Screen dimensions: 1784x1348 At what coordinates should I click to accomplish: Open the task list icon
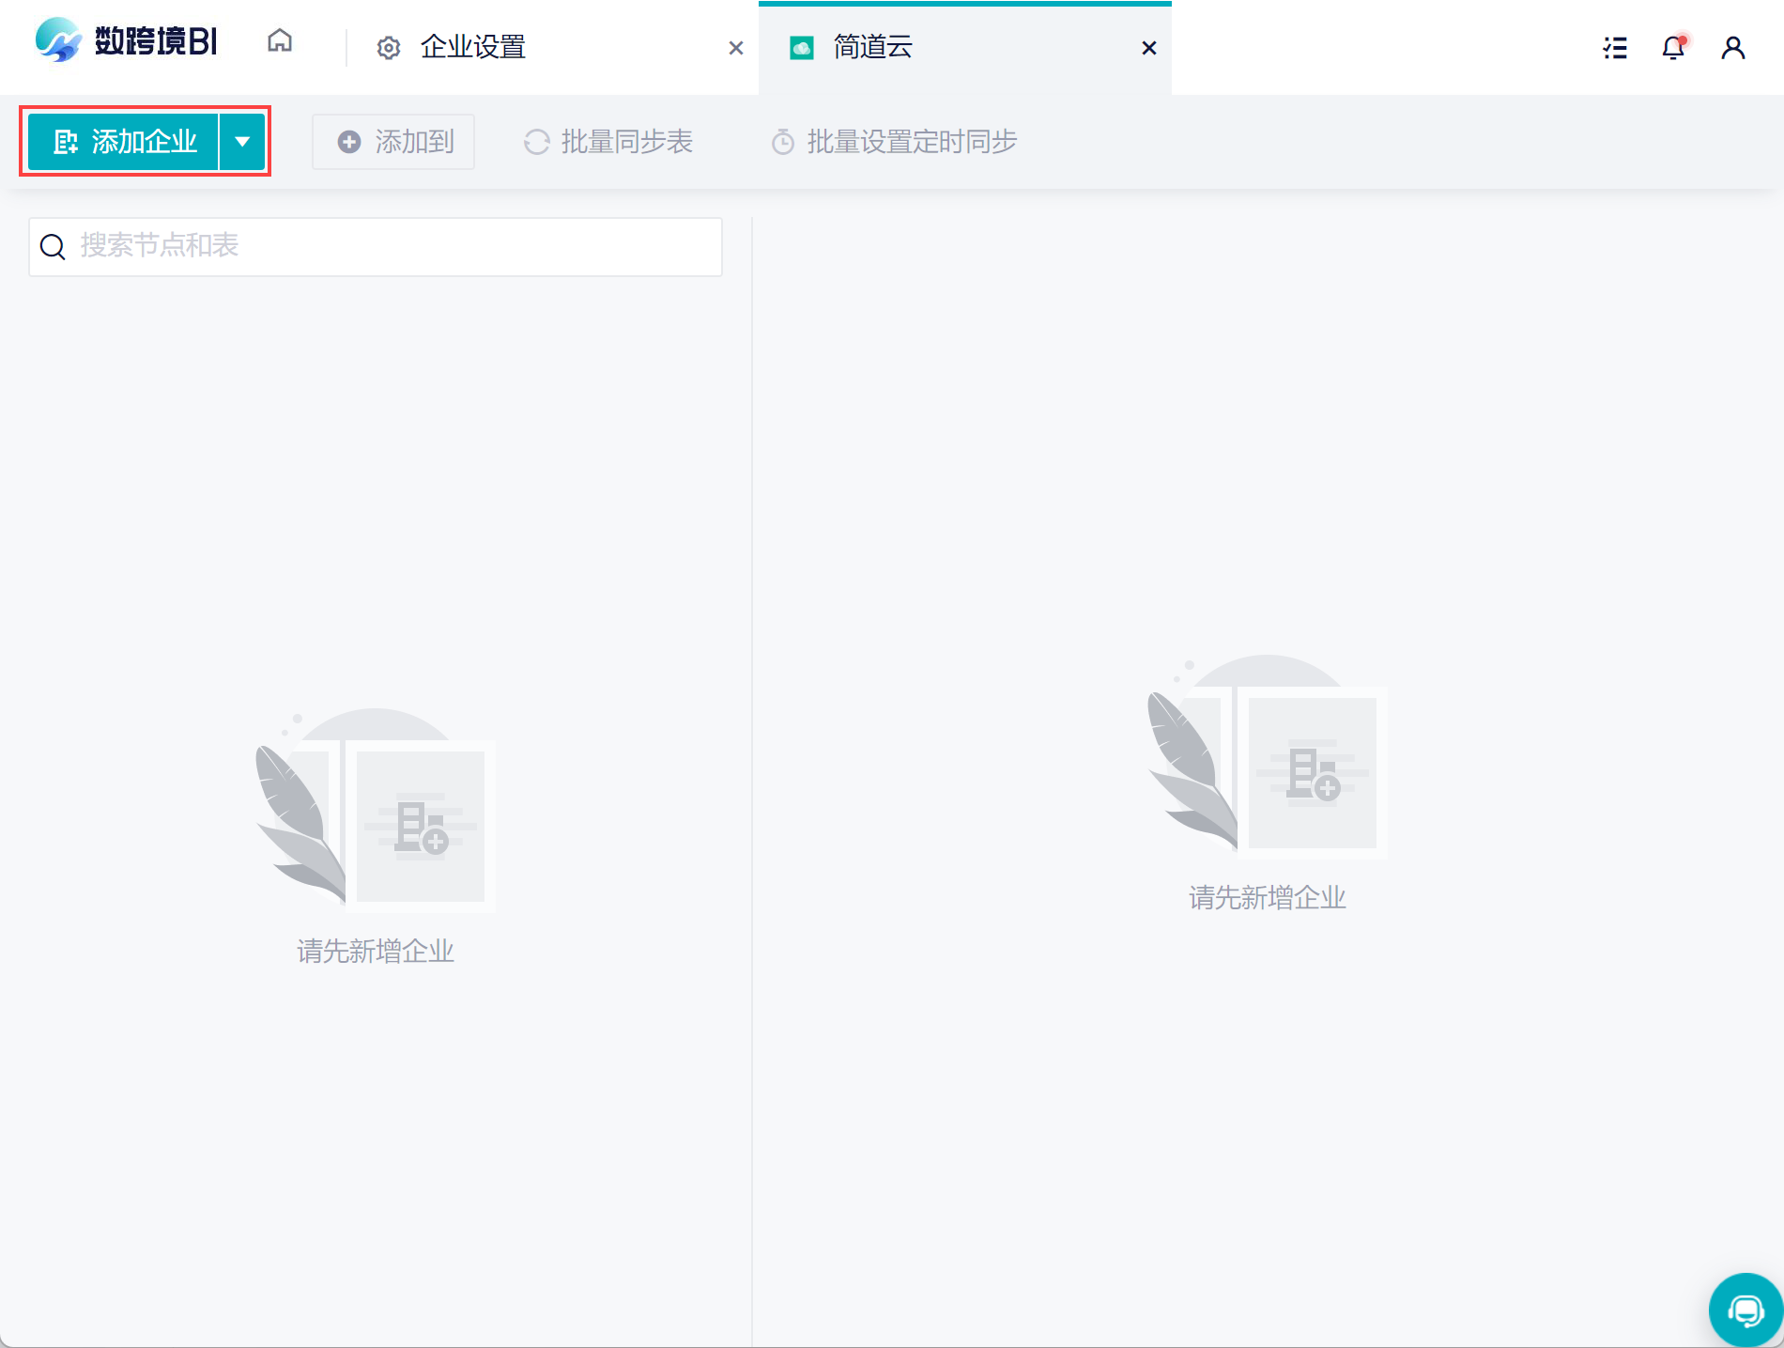(1615, 48)
